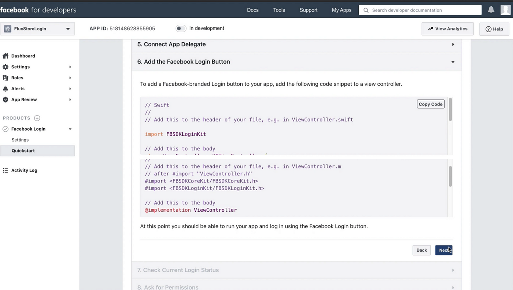The width and height of the screenshot is (513, 290).
Task: Click the Help question mark icon
Action: click(488, 29)
